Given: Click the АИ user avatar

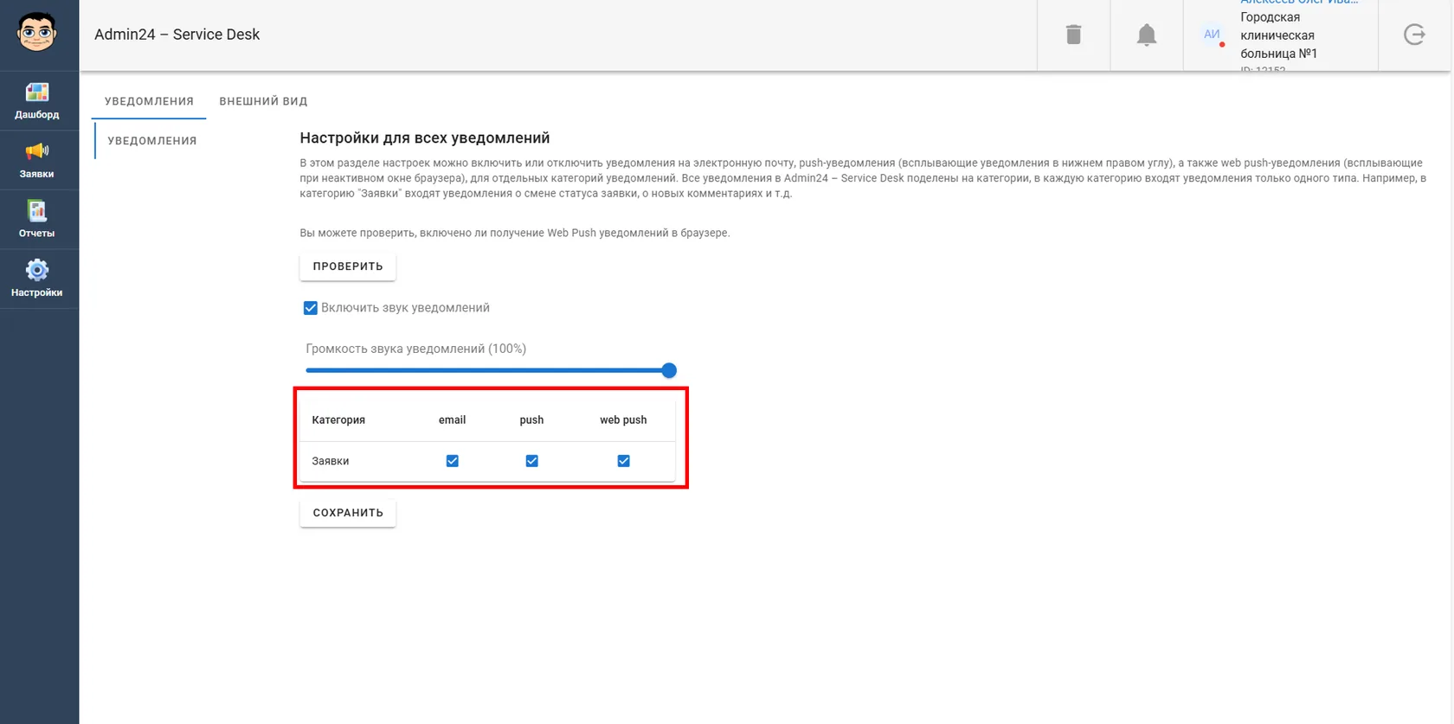Looking at the screenshot, I should [x=1212, y=35].
